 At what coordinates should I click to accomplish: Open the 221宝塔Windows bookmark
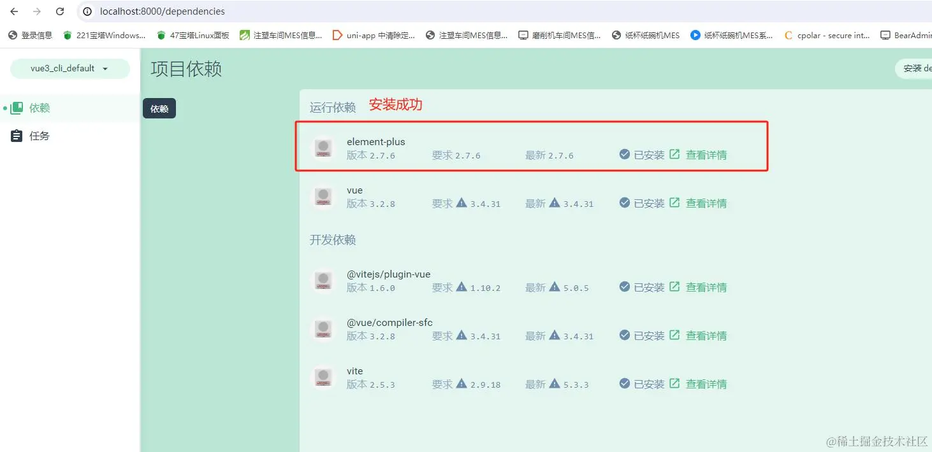(x=105, y=36)
